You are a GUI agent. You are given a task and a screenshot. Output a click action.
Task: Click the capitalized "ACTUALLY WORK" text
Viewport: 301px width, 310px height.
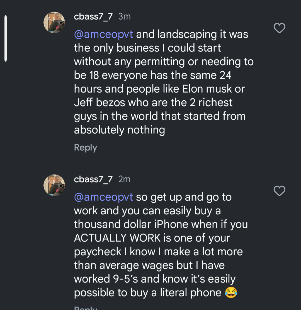point(117,238)
